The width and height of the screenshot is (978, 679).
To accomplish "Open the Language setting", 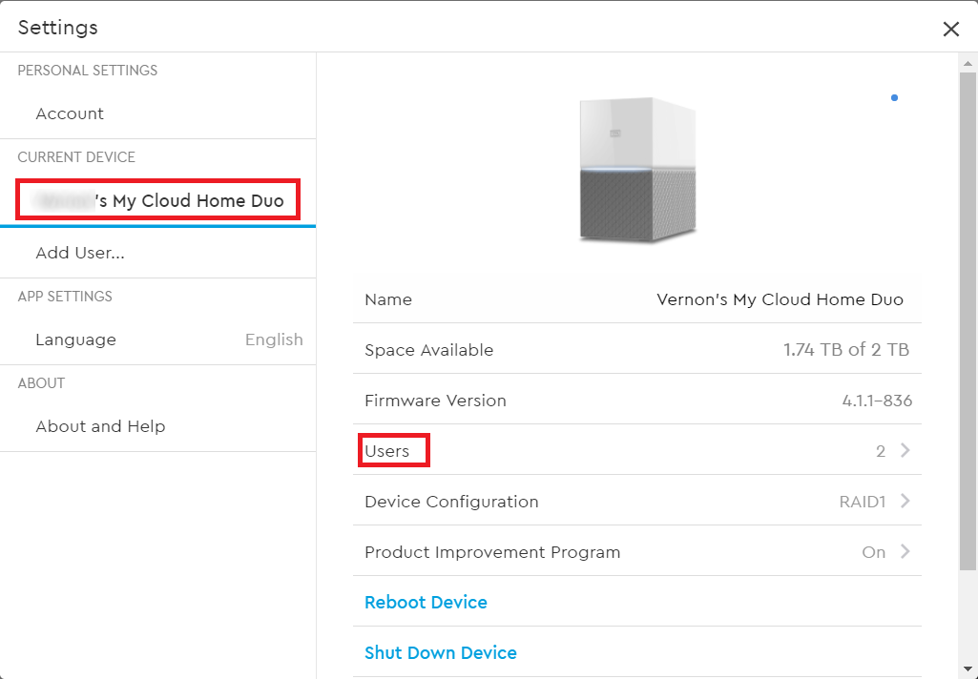I will pyautogui.click(x=157, y=339).
